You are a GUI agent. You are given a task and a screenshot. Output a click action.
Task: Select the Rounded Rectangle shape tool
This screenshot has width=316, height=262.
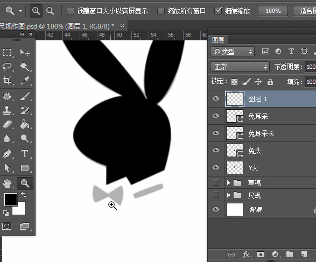point(25,168)
